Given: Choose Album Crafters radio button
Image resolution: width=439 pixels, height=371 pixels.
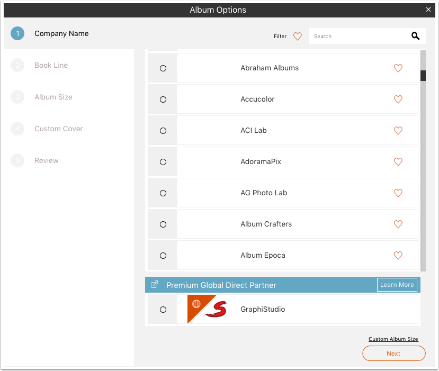Looking at the screenshot, I should tap(163, 224).
